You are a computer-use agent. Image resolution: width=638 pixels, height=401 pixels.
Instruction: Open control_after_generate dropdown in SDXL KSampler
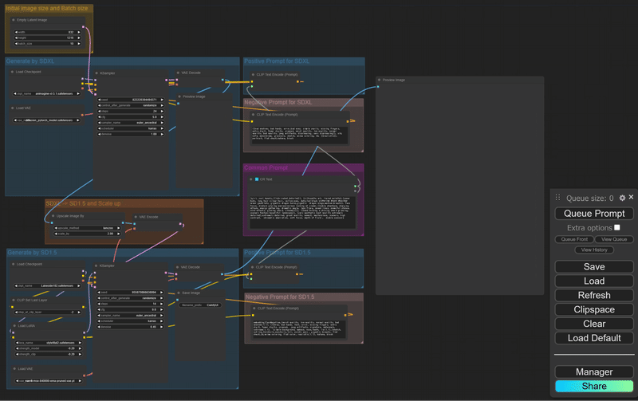click(x=131, y=105)
